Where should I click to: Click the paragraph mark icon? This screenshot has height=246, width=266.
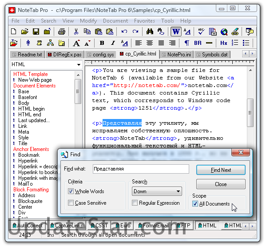point(187,43)
